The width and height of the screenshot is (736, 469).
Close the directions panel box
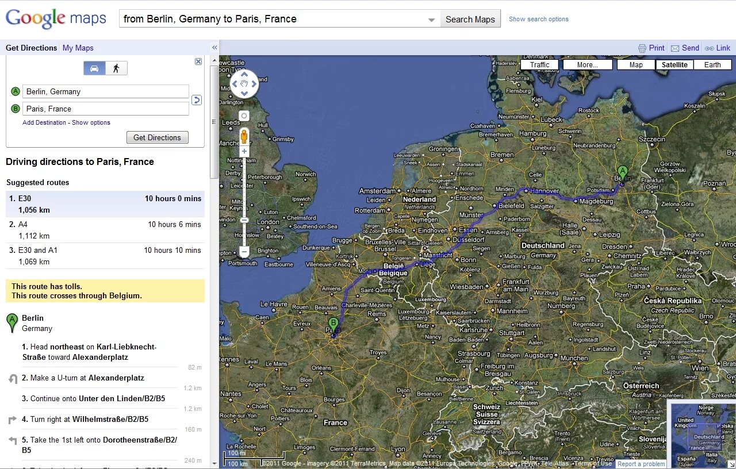(x=198, y=61)
